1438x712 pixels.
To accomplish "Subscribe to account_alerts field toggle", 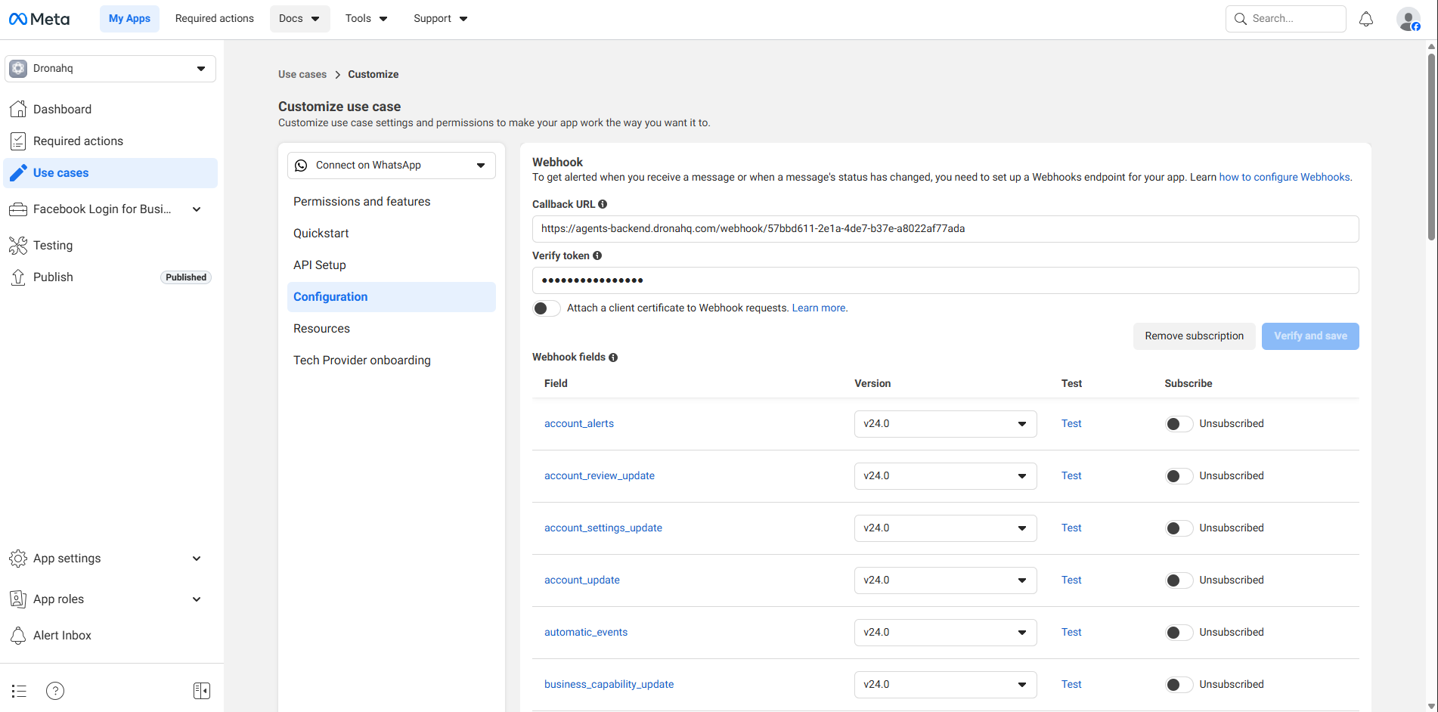I will 1178,424.
